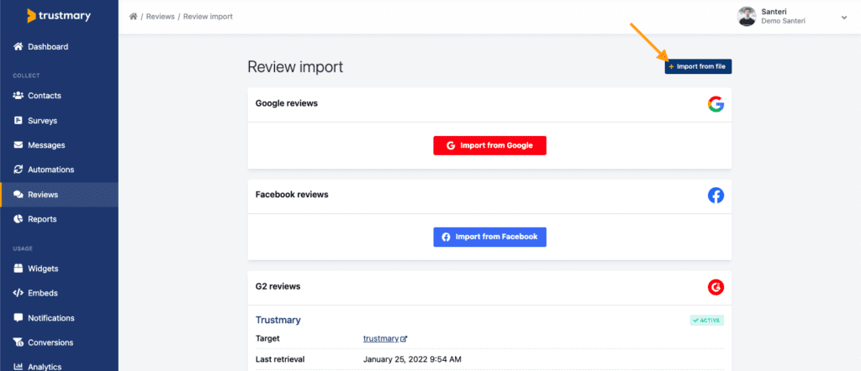The width and height of the screenshot is (861, 371).
Task: Click the Import from file button
Action: [698, 66]
